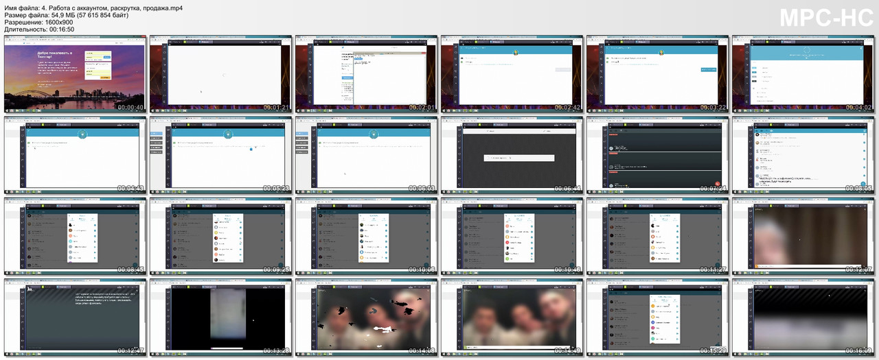Screen dimensions: 879x360
Task: Choose the frame at timestamp 00:12:07
Action: click(803, 236)
